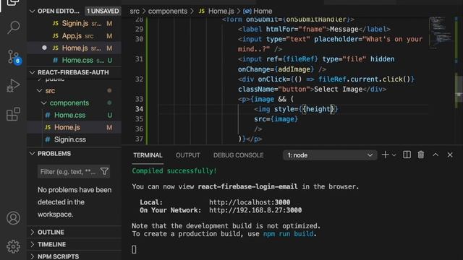Viewport: 463px width, 260px height.
Task: Open the Manage gear menu
Action: [x=13, y=246]
